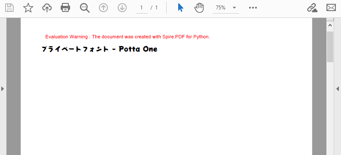Expand the left navigation pane arrow
Viewport: 341px width, 155px height.
coord(3,89)
